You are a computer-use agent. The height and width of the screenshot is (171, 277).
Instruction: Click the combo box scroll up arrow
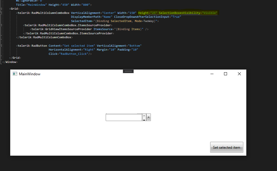pyautogui.click(x=144, y=116)
